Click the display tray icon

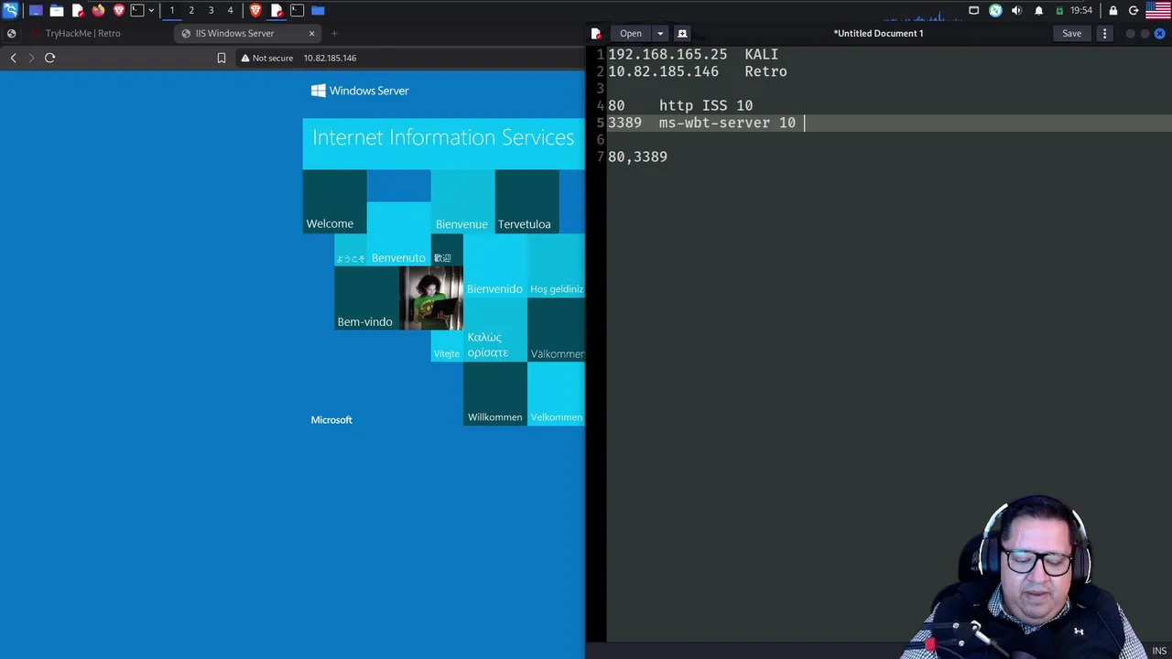point(974,10)
